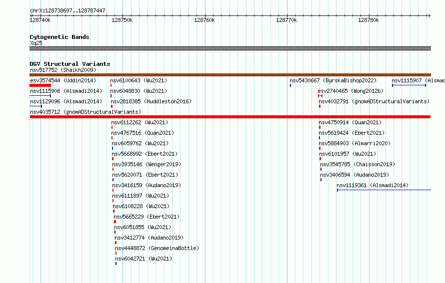Open nsv6112262 (Wu2021) variant
The height and width of the screenshot is (283, 445).
[139, 122]
